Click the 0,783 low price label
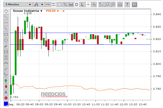Image resolution: width=163 pixels, height=108 pixels. 14,97
